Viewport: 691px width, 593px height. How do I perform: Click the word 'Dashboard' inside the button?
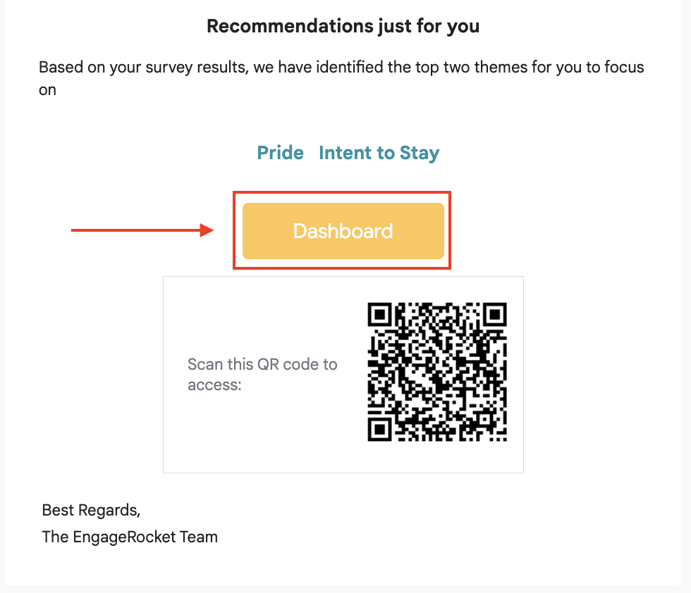point(343,231)
